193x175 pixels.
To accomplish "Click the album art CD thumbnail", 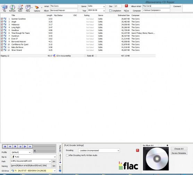I will pos(156,159).
